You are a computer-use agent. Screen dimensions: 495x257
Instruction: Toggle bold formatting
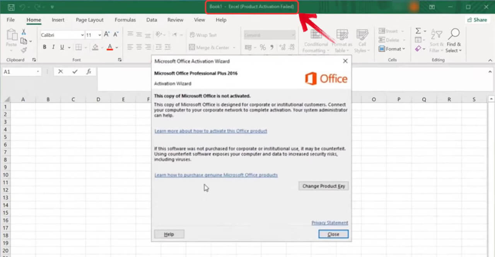tap(44, 47)
